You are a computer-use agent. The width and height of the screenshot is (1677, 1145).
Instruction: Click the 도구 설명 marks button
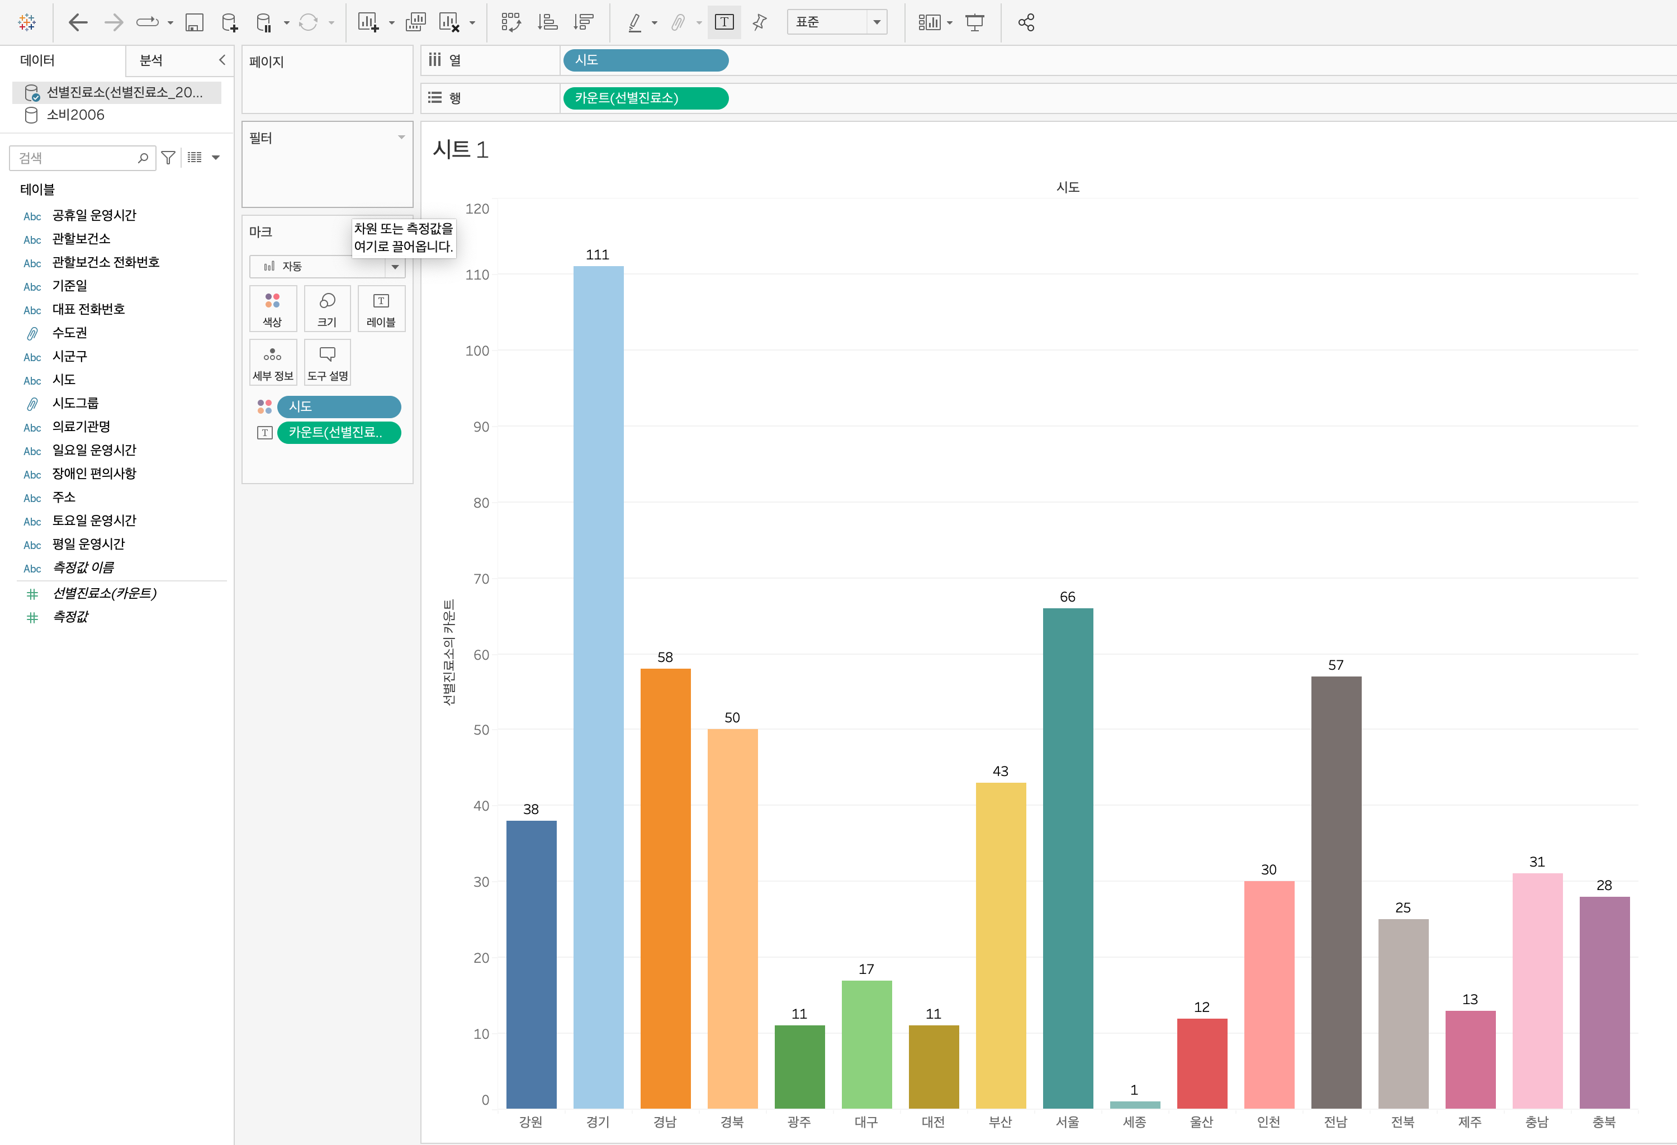pos(328,362)
